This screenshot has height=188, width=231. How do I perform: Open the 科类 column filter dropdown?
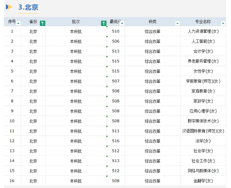click(x=178, y=23)
